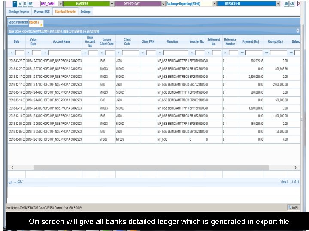Click the right arrow of horizontal scrollbar
This screenshot has width=309, height=231.
pos(295,168)
